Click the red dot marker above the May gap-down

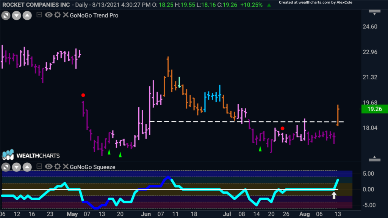click(x=83, y=95)
